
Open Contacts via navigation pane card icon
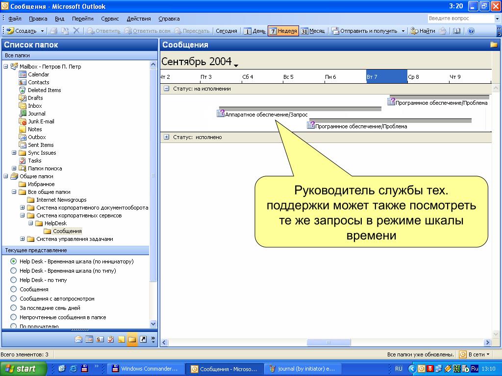coord(100,339)
